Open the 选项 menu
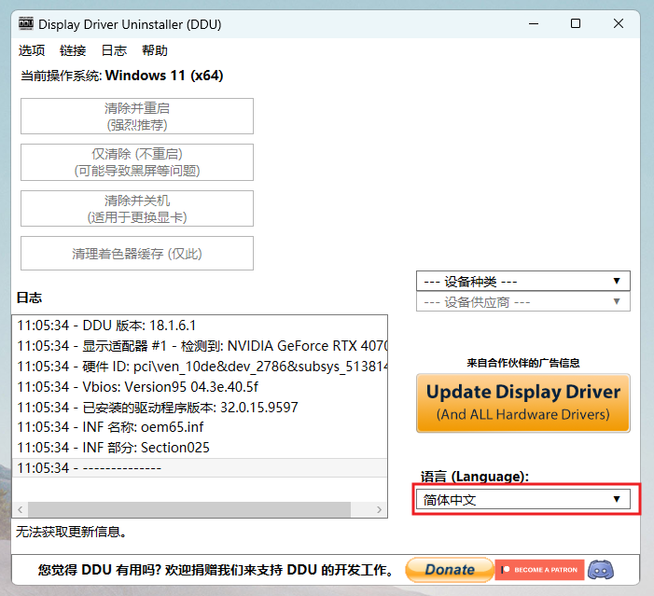 point(32,50)
